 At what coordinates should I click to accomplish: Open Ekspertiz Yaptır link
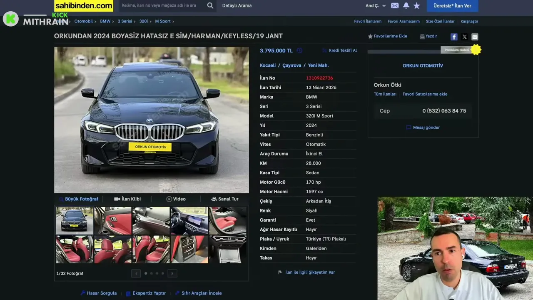(x=146, y=293)
